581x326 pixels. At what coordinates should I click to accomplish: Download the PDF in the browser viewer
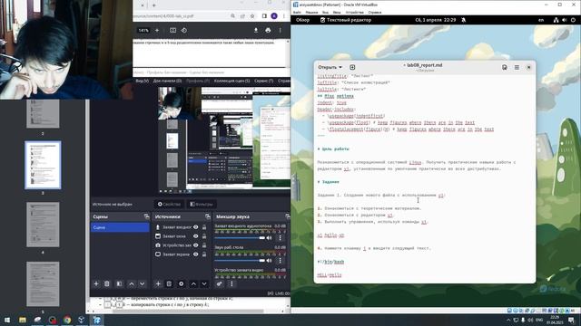coord(256,30)
